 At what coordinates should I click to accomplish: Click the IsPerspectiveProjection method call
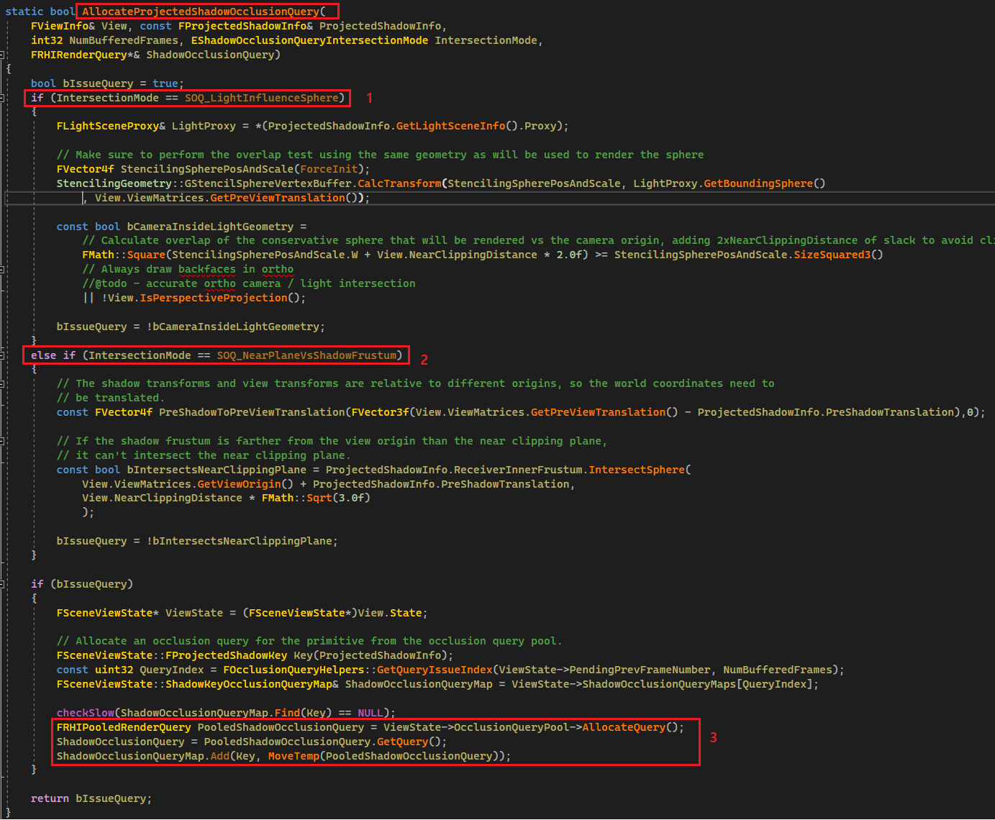point(214,298)
